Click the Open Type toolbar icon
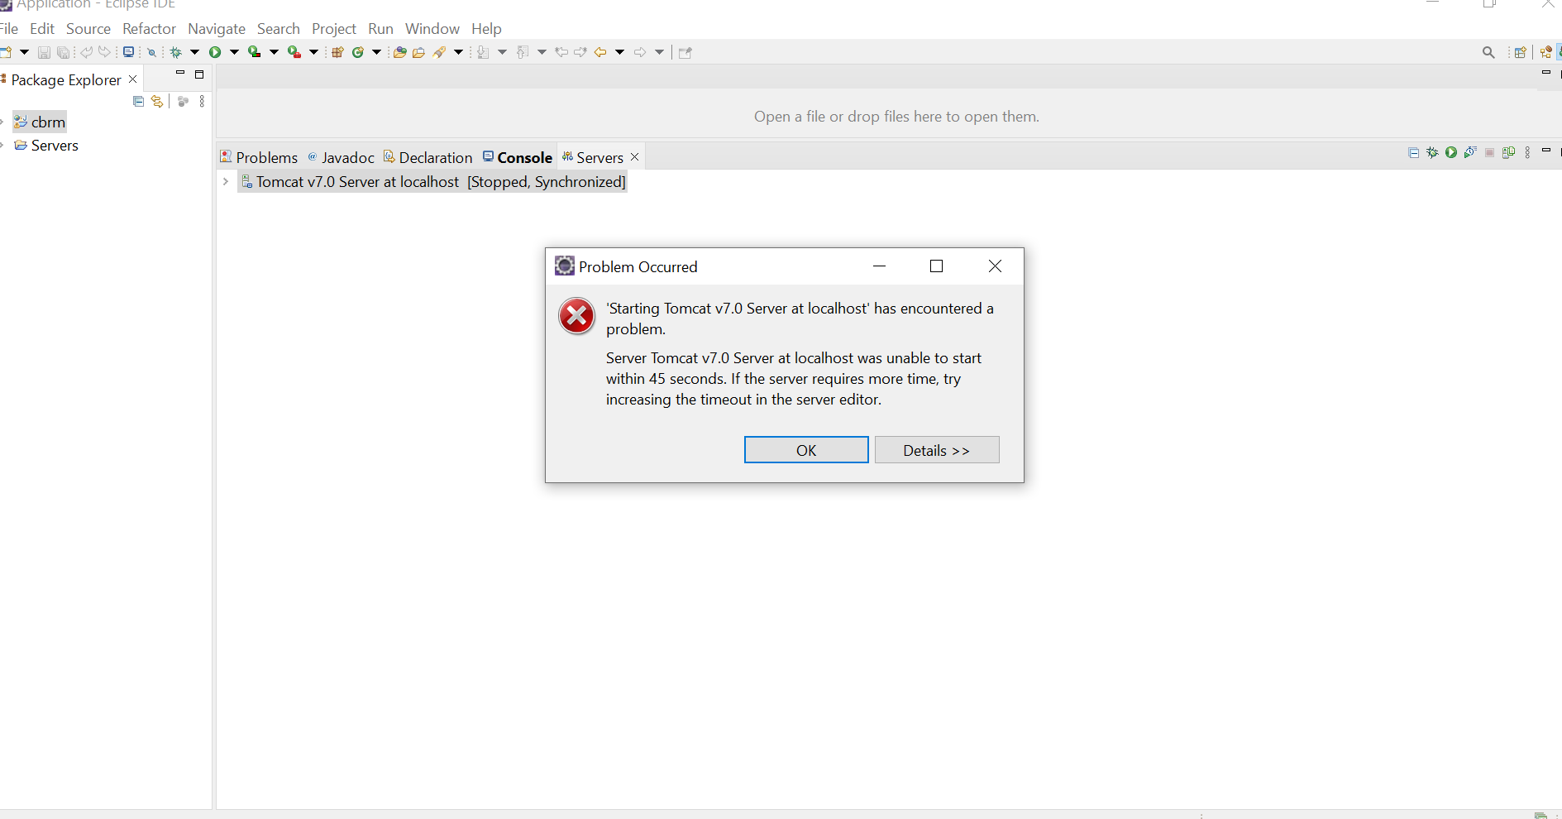The height and width of the screenshot is (819, 1562). (x=400, y=52)
